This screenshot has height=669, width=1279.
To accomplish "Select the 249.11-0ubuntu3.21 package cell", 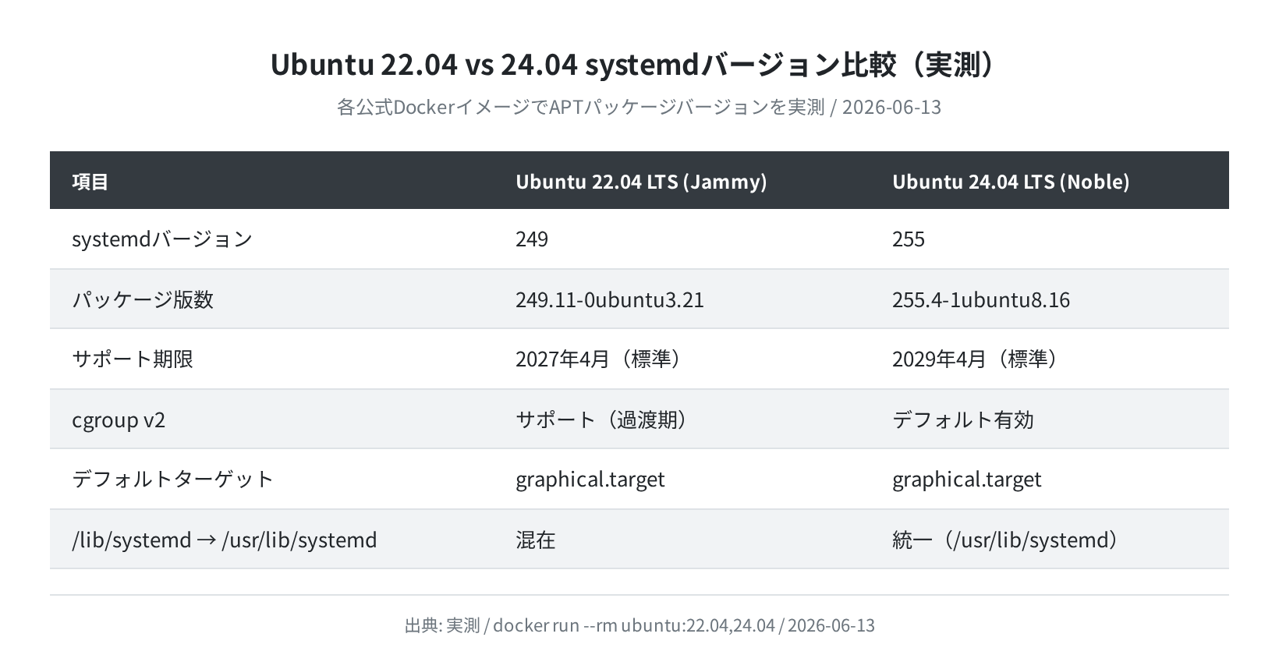I will [x=610, y=299].
